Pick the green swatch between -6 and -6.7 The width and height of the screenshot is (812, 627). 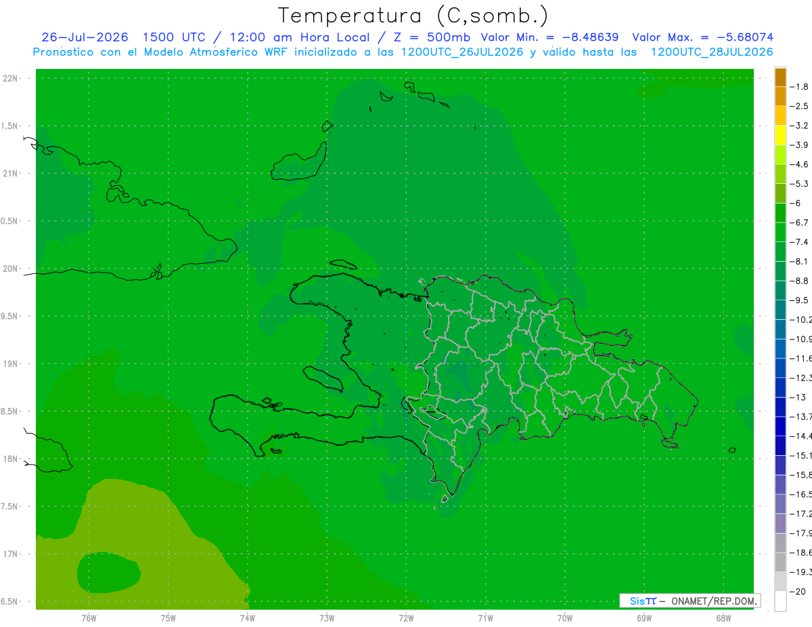click(780, 212)
